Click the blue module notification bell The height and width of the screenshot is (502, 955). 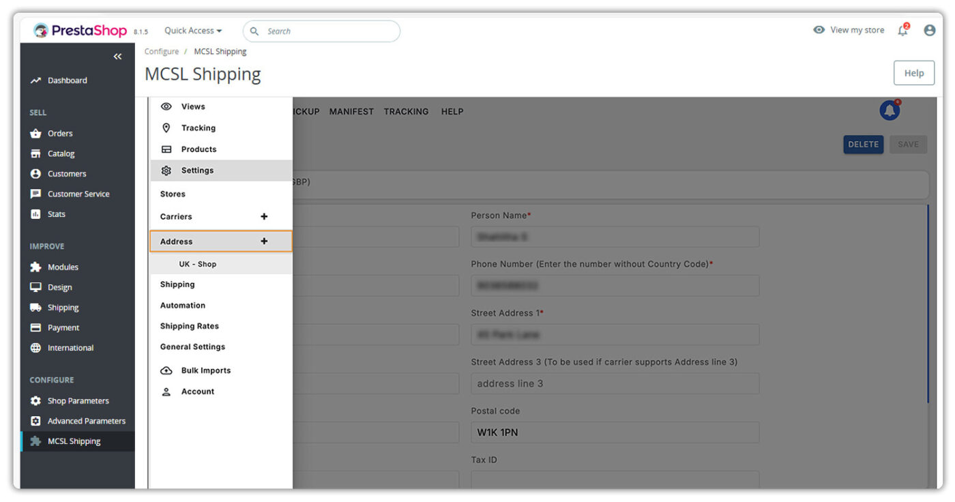pyautogui.click(x=890, y=110)
